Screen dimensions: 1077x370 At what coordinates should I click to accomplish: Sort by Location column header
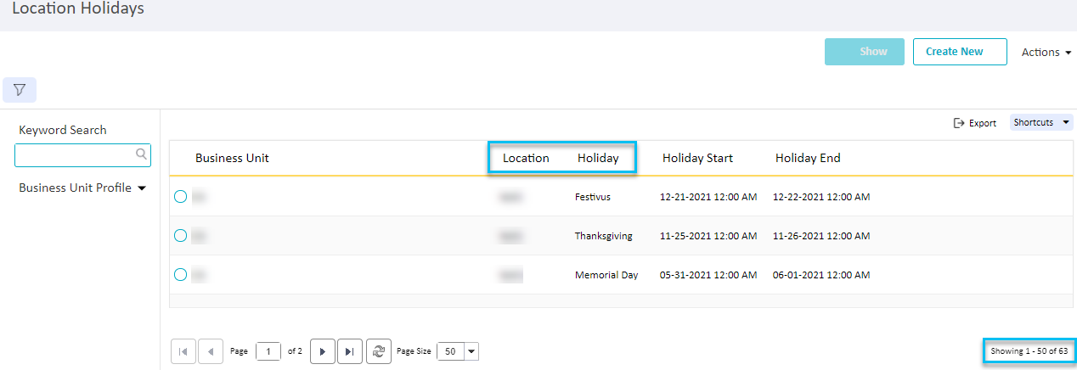pyautogui.click(x=526, y=158)
